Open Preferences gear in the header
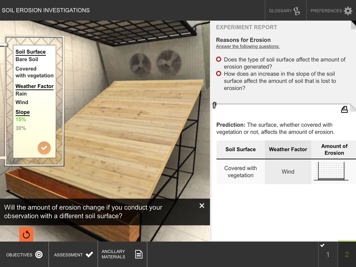 click(331, 10)
